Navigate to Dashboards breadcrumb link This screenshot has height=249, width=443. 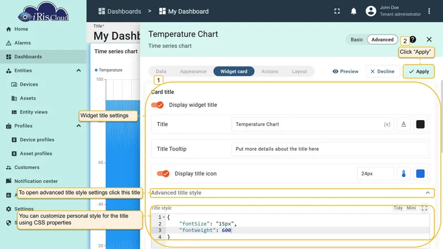[x=120, y=11]
